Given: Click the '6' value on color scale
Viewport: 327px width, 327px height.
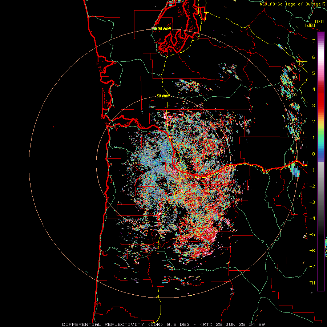Looking at the screenshot, I should pos(314,57).
